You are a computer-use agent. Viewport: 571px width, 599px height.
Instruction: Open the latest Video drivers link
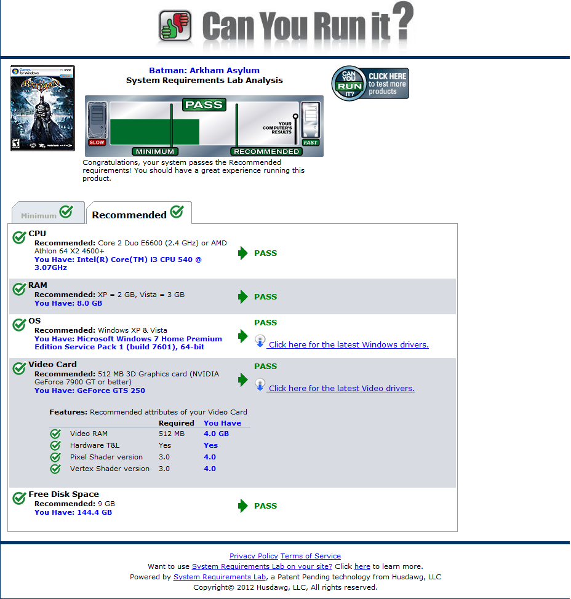(341, 388)
